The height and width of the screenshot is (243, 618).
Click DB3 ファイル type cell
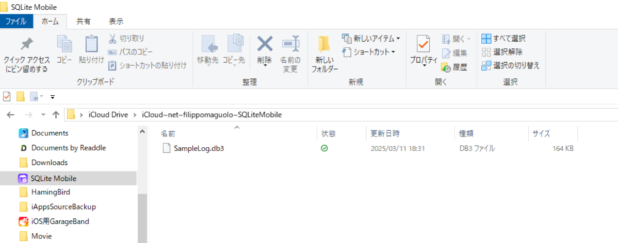(478, 149)
